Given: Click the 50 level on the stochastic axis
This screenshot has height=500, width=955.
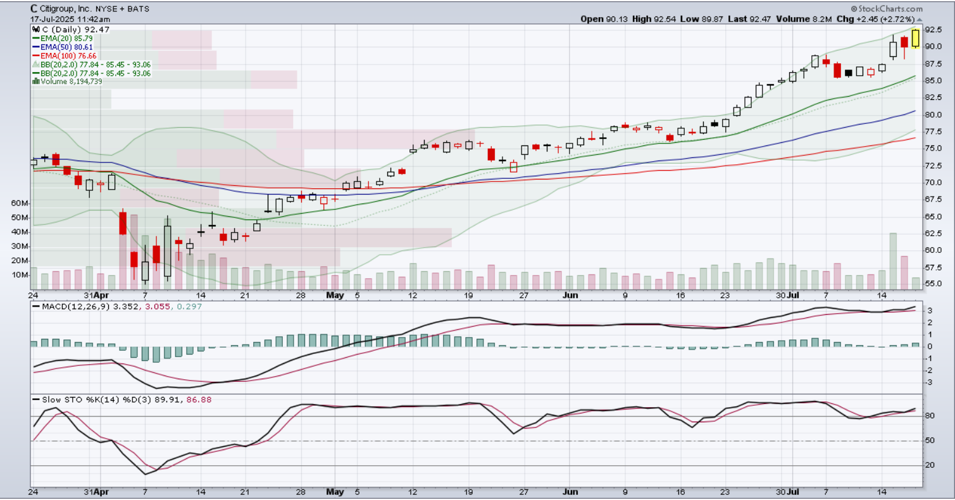Looking at the screenshot, I should (930, 441).
